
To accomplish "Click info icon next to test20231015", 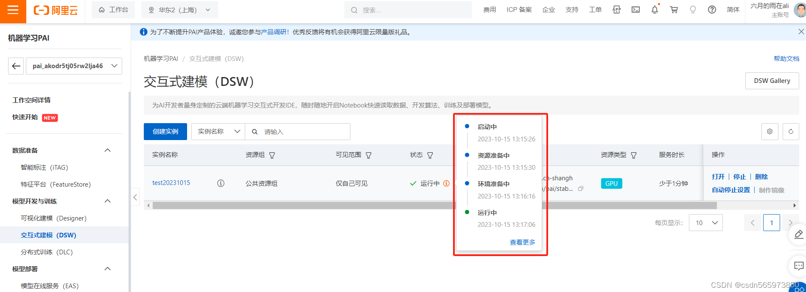I will pyautogui.click(x=221, y=183).
